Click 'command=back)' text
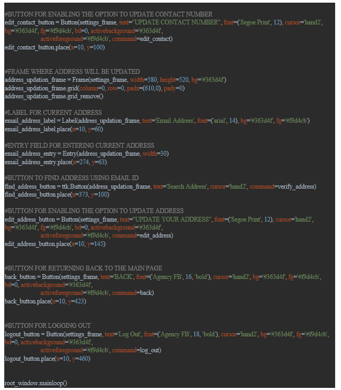The height and width of the screenshot is (390, 341). (x=133, y=293)
